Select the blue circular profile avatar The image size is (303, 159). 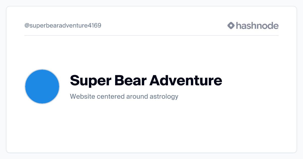[x=42, y=87]
